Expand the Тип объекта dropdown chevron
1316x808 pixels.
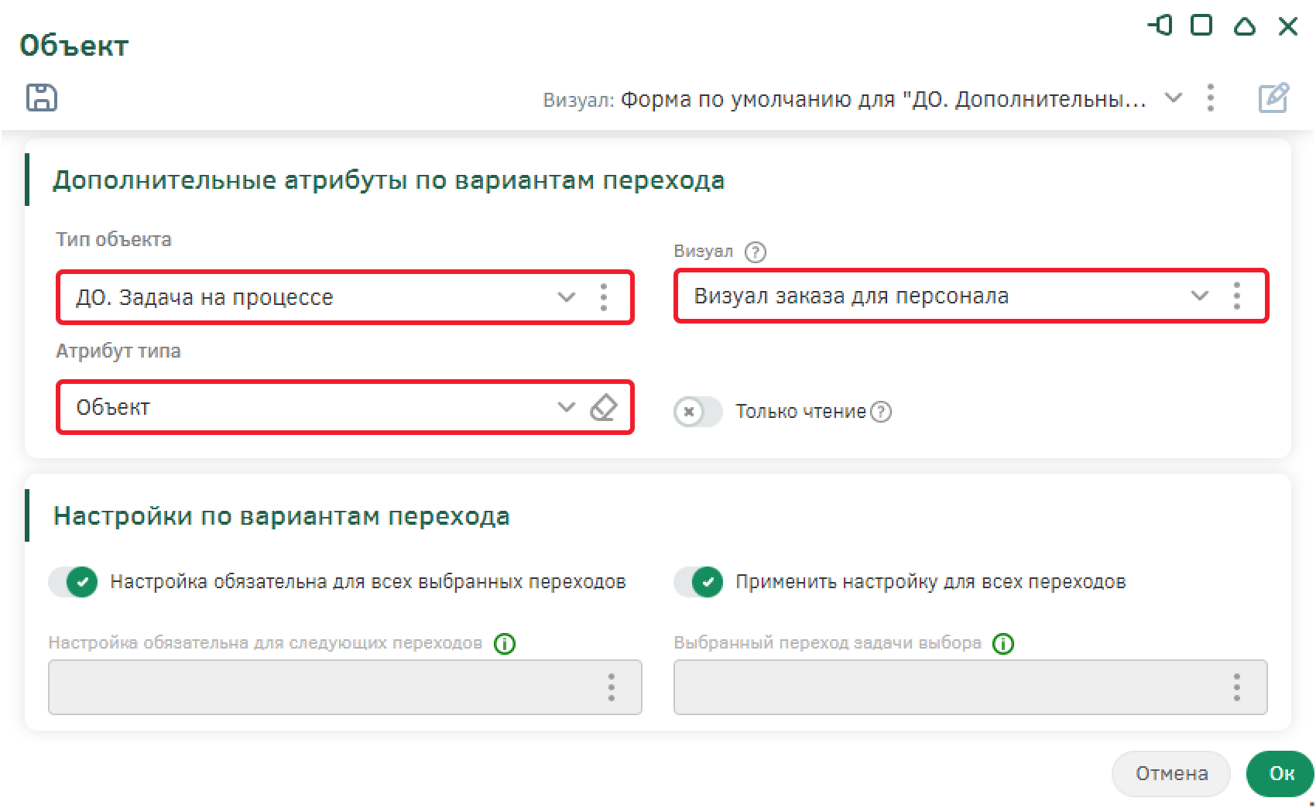pyautogui.click(x=567, y=297)
